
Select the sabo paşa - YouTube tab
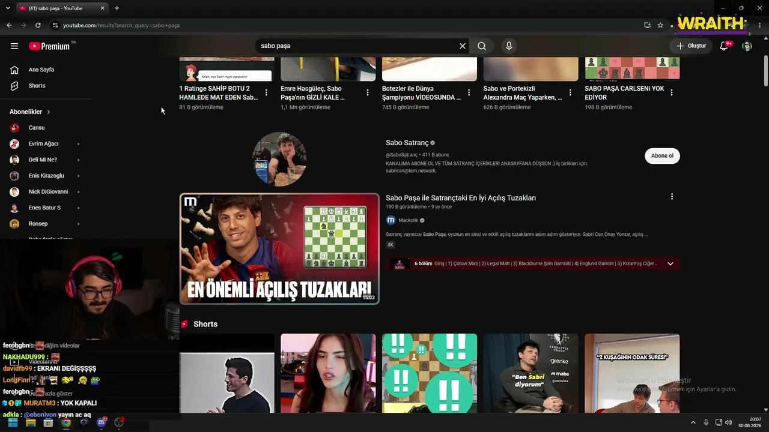(61, 8)
